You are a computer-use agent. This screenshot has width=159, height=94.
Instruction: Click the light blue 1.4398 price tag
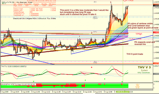156,38
